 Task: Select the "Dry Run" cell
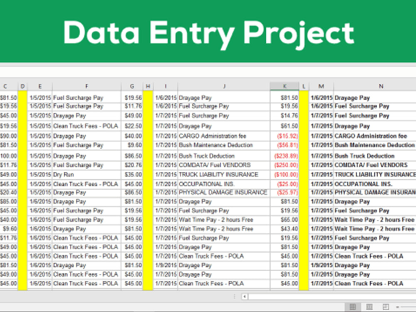click(87, 175)
